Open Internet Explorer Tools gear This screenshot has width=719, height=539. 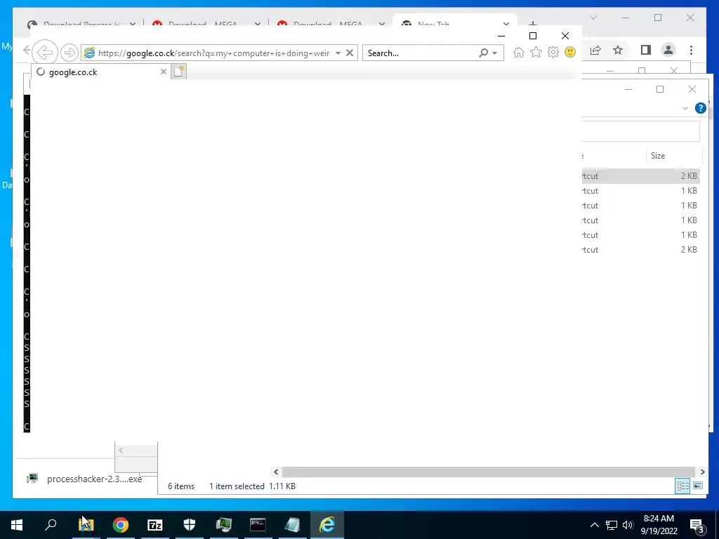[x=553, y=53]
